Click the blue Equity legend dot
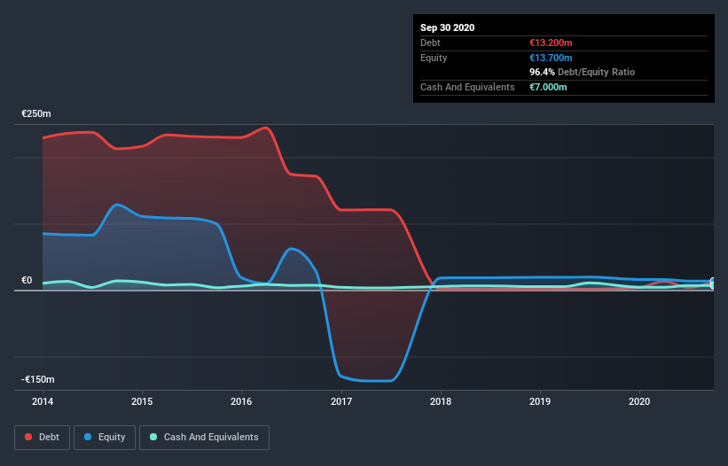Image resolution: width=728 pixels, height=466 pixels. (x=88, y=437)
